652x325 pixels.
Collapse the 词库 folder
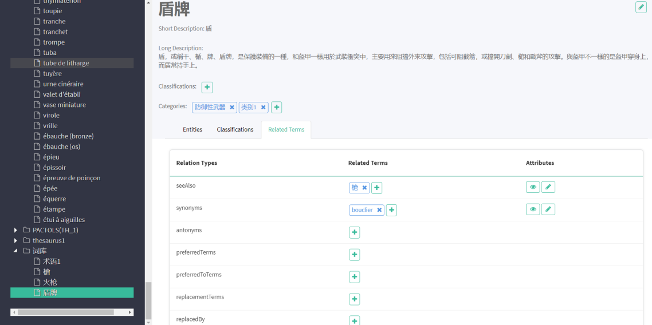tap(15, 251)
